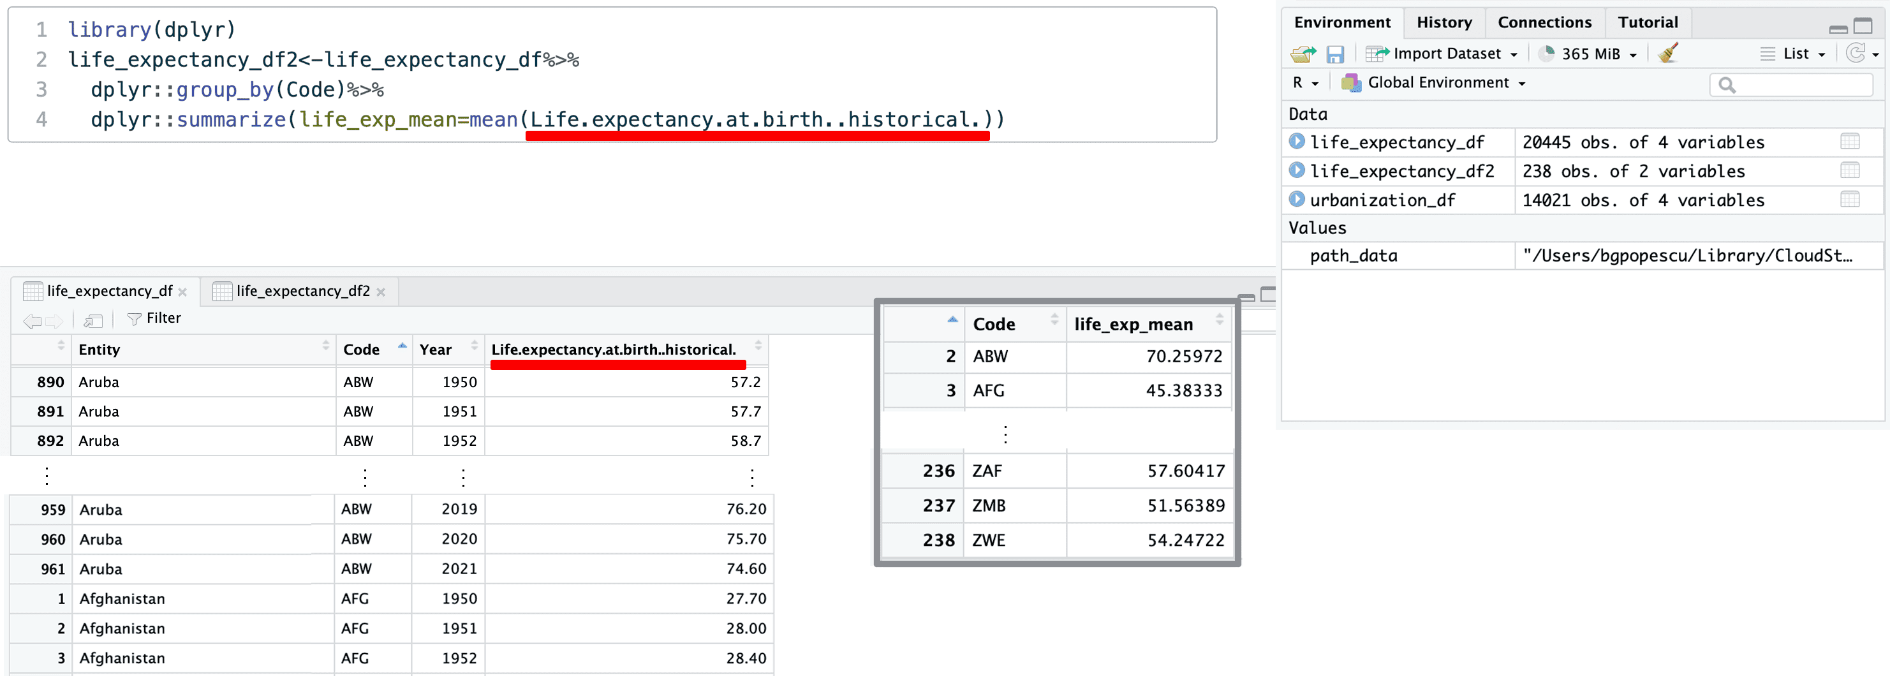This screenshot has width=1890, height=687.
Task: Open grid view of life_expectancy_df
Action: click(x=1850, y=142)
